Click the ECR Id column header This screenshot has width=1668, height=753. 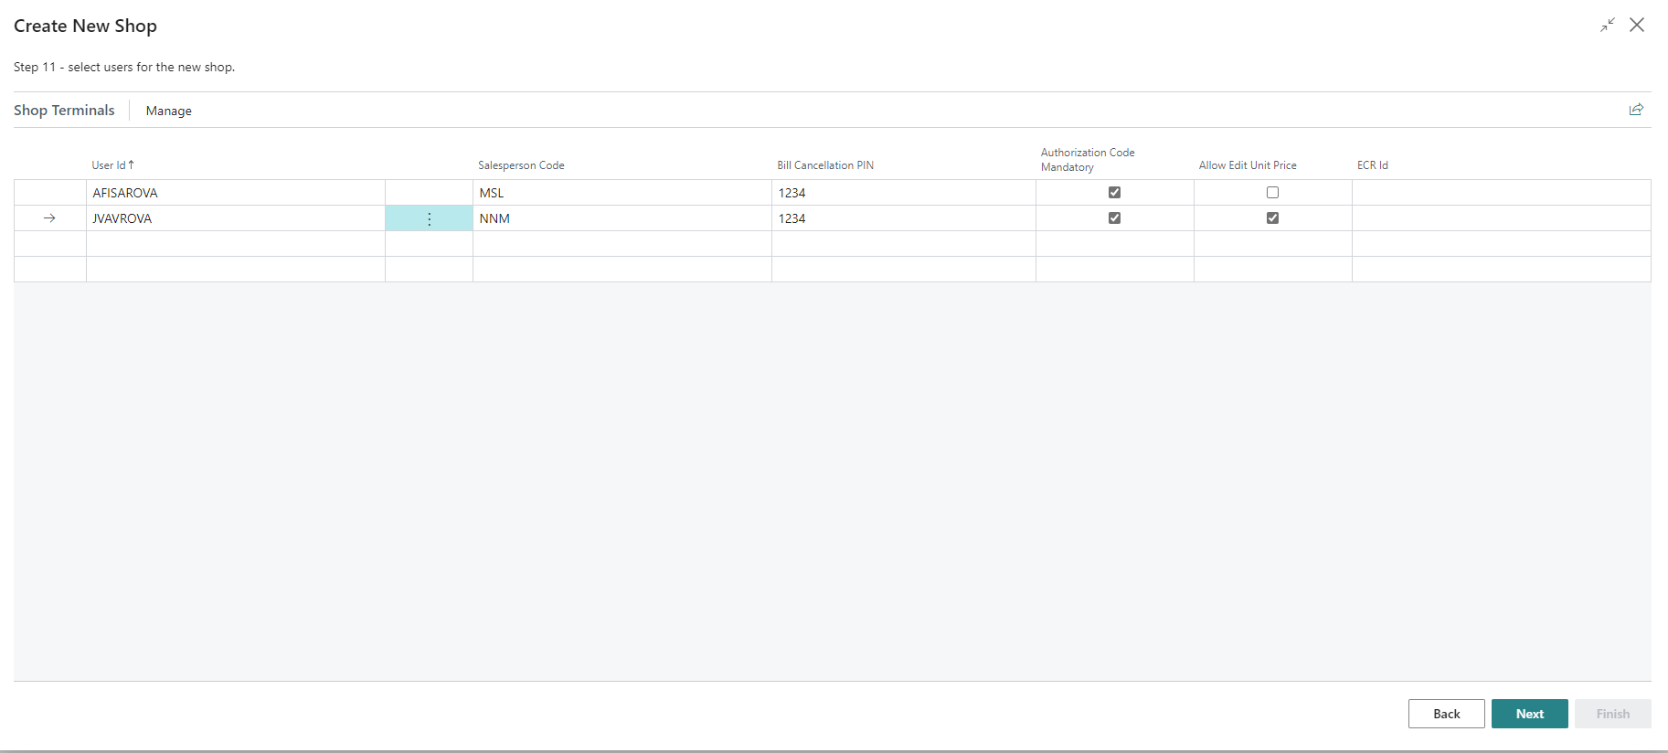click(x=1372, y=165)
